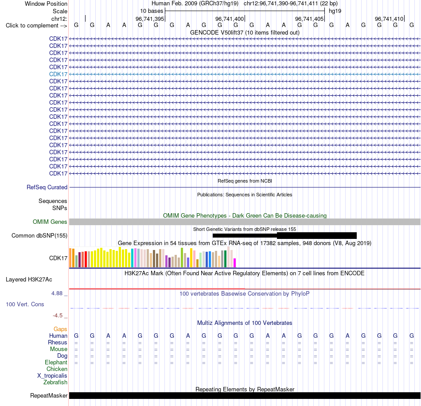Select the chr12: ruler label

point(59,19)
